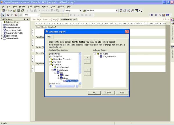Open Solution Explorer from the main toolbar icon
Viewport: 174px width, 125px height.
pos(121,11)
